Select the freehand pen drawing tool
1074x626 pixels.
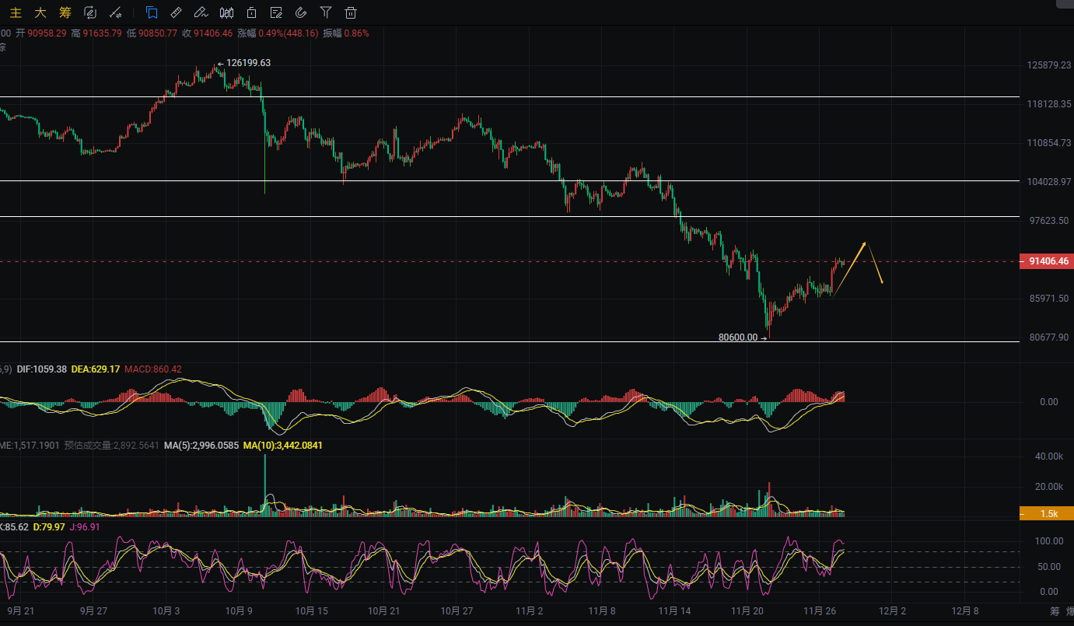(201, 12)
